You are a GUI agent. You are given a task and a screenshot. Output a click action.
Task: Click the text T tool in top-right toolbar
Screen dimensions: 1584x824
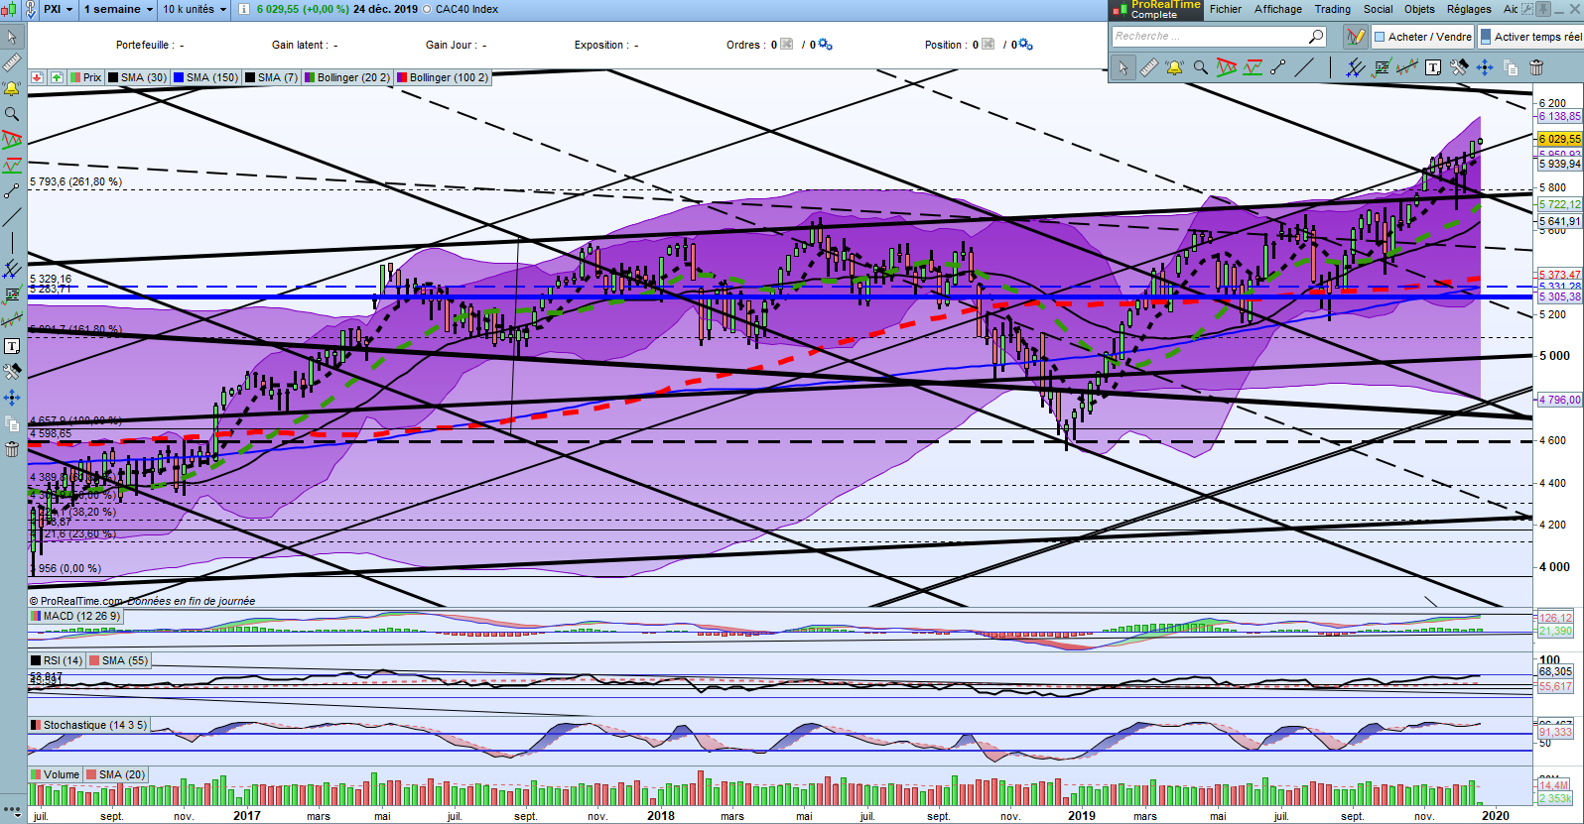coord(1433,67)
